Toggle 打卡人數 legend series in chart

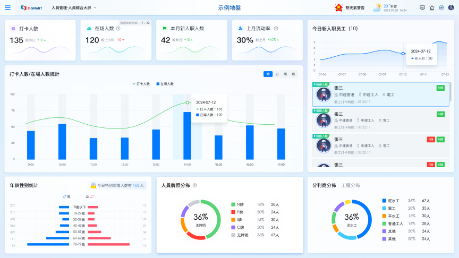pyautogui.click(x=141, y=84)
